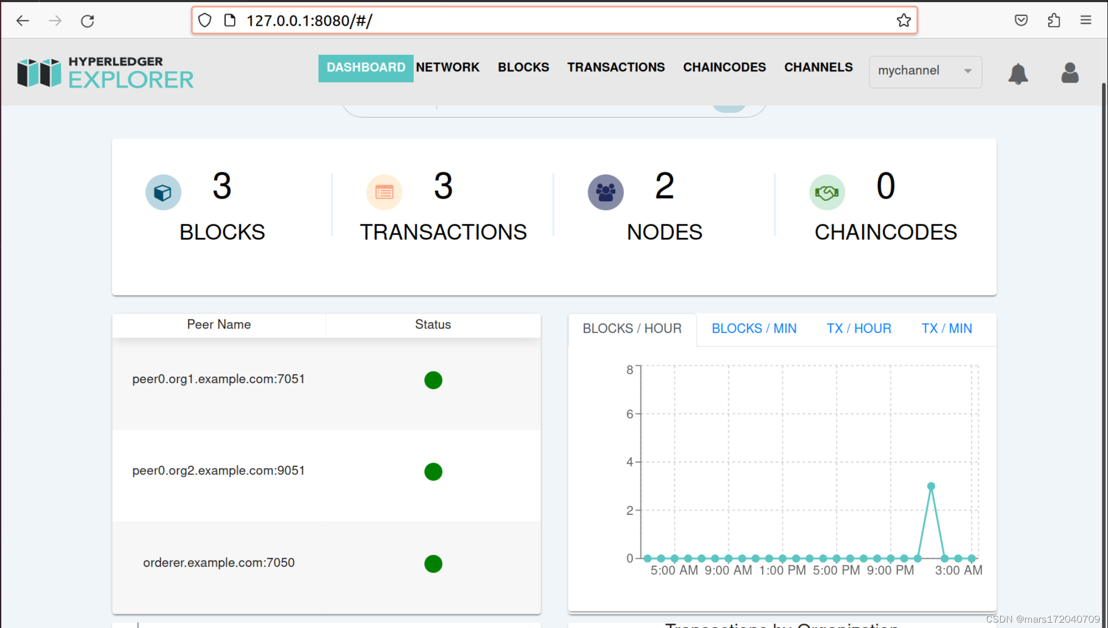The image size is (1108, 628).
Task: Switch to the NETWORK tab
Action: pos(447,68)
